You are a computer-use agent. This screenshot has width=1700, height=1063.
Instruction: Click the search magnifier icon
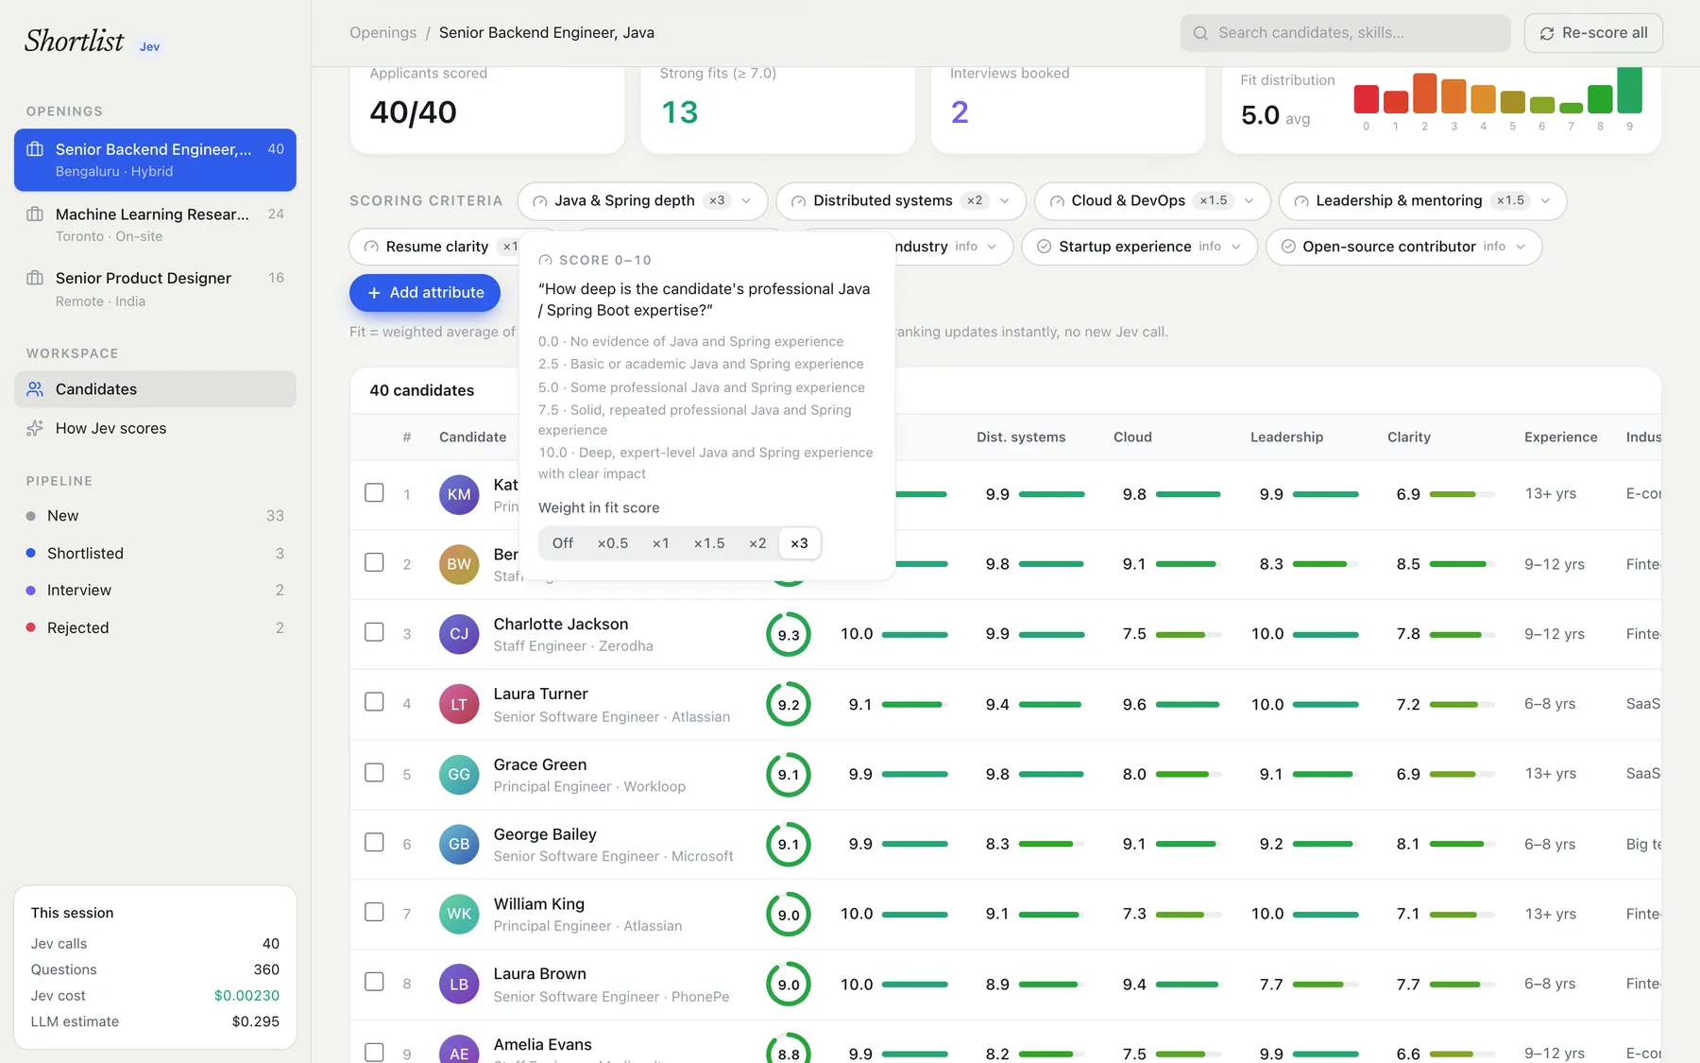(x=1200, y=33)
